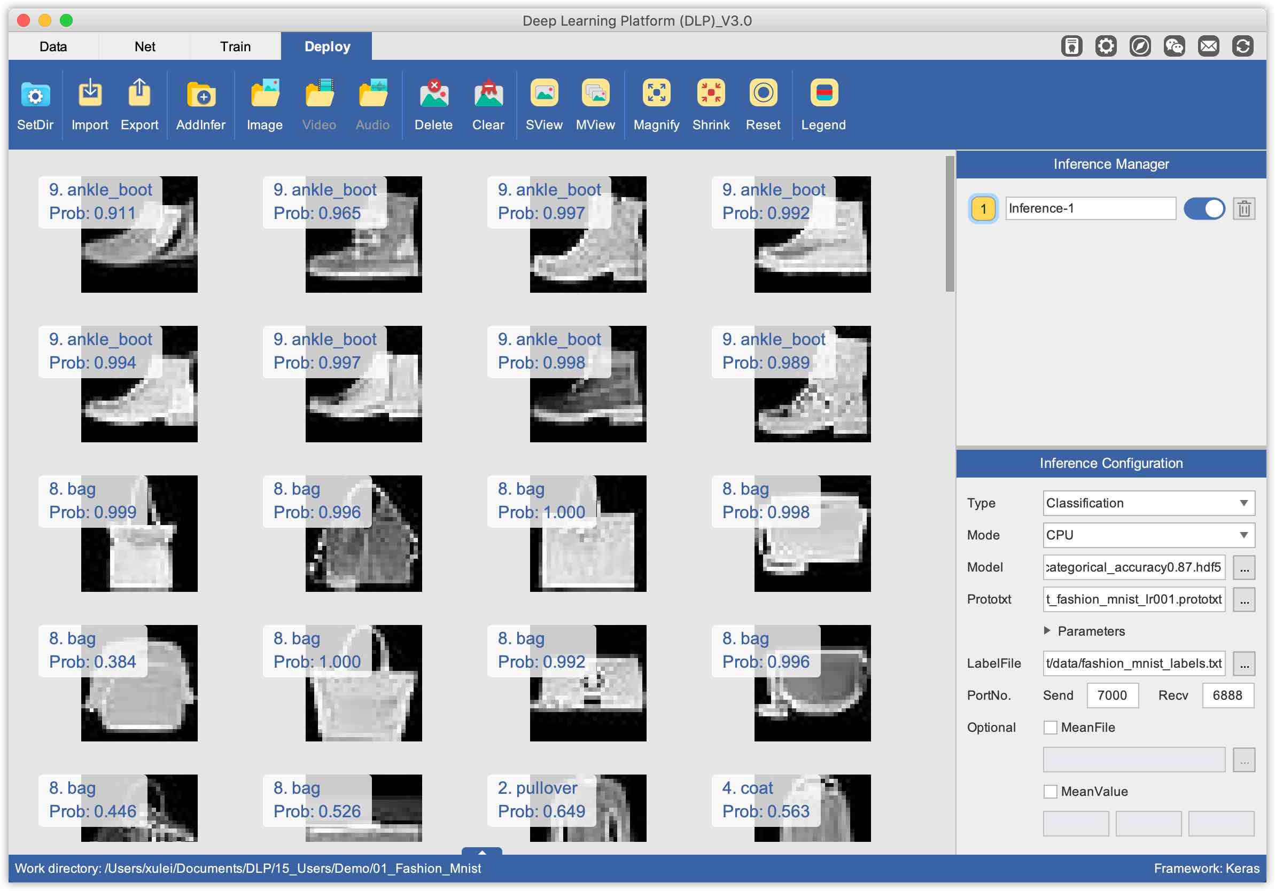Check the MeanValue option
Screen dimensions: 1275x891
coord(1050,792)
